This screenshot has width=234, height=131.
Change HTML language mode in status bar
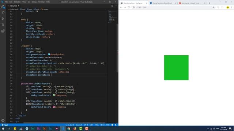click(97, 125)
